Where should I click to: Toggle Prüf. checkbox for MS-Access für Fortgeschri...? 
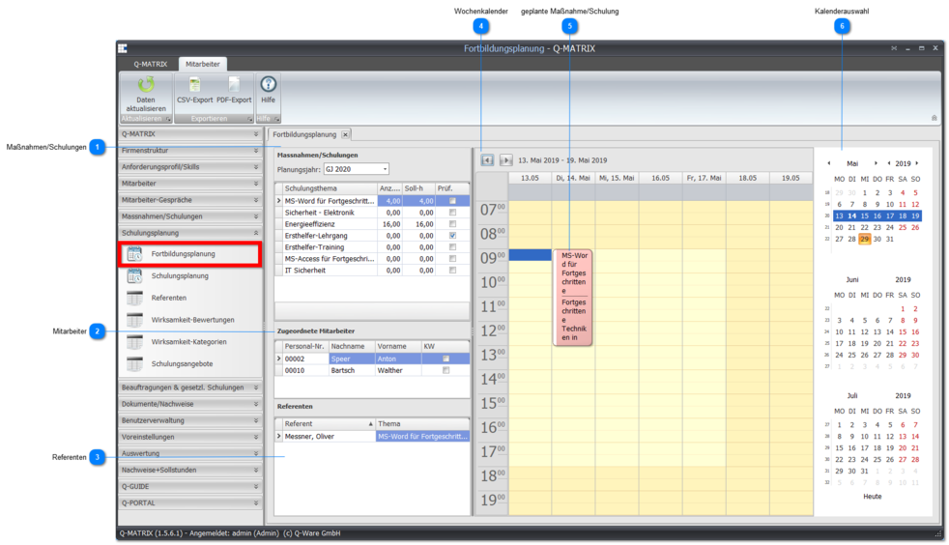[452, 258]
